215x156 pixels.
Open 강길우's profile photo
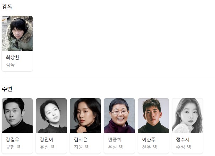[x=17, y=116]
